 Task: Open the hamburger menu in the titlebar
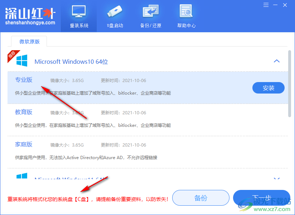(x=265, y=5)
